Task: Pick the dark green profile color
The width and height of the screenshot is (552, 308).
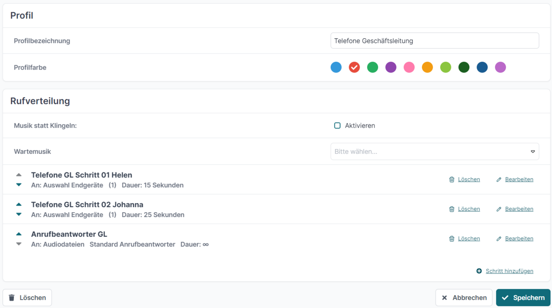Action: click(x=464, y=67)
